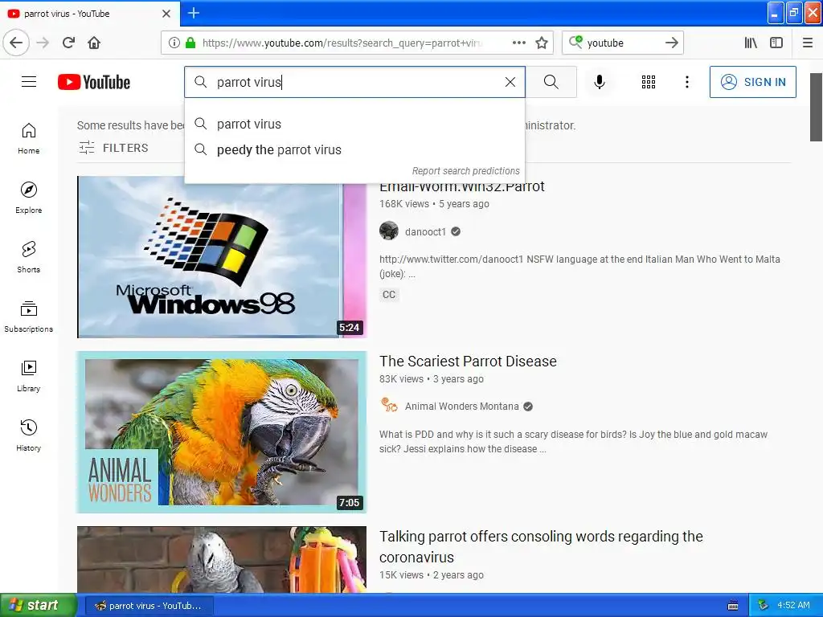This screenshot has width=823, height=617.
Task: Click the green padlock security icon
Action: pos(190,43)
